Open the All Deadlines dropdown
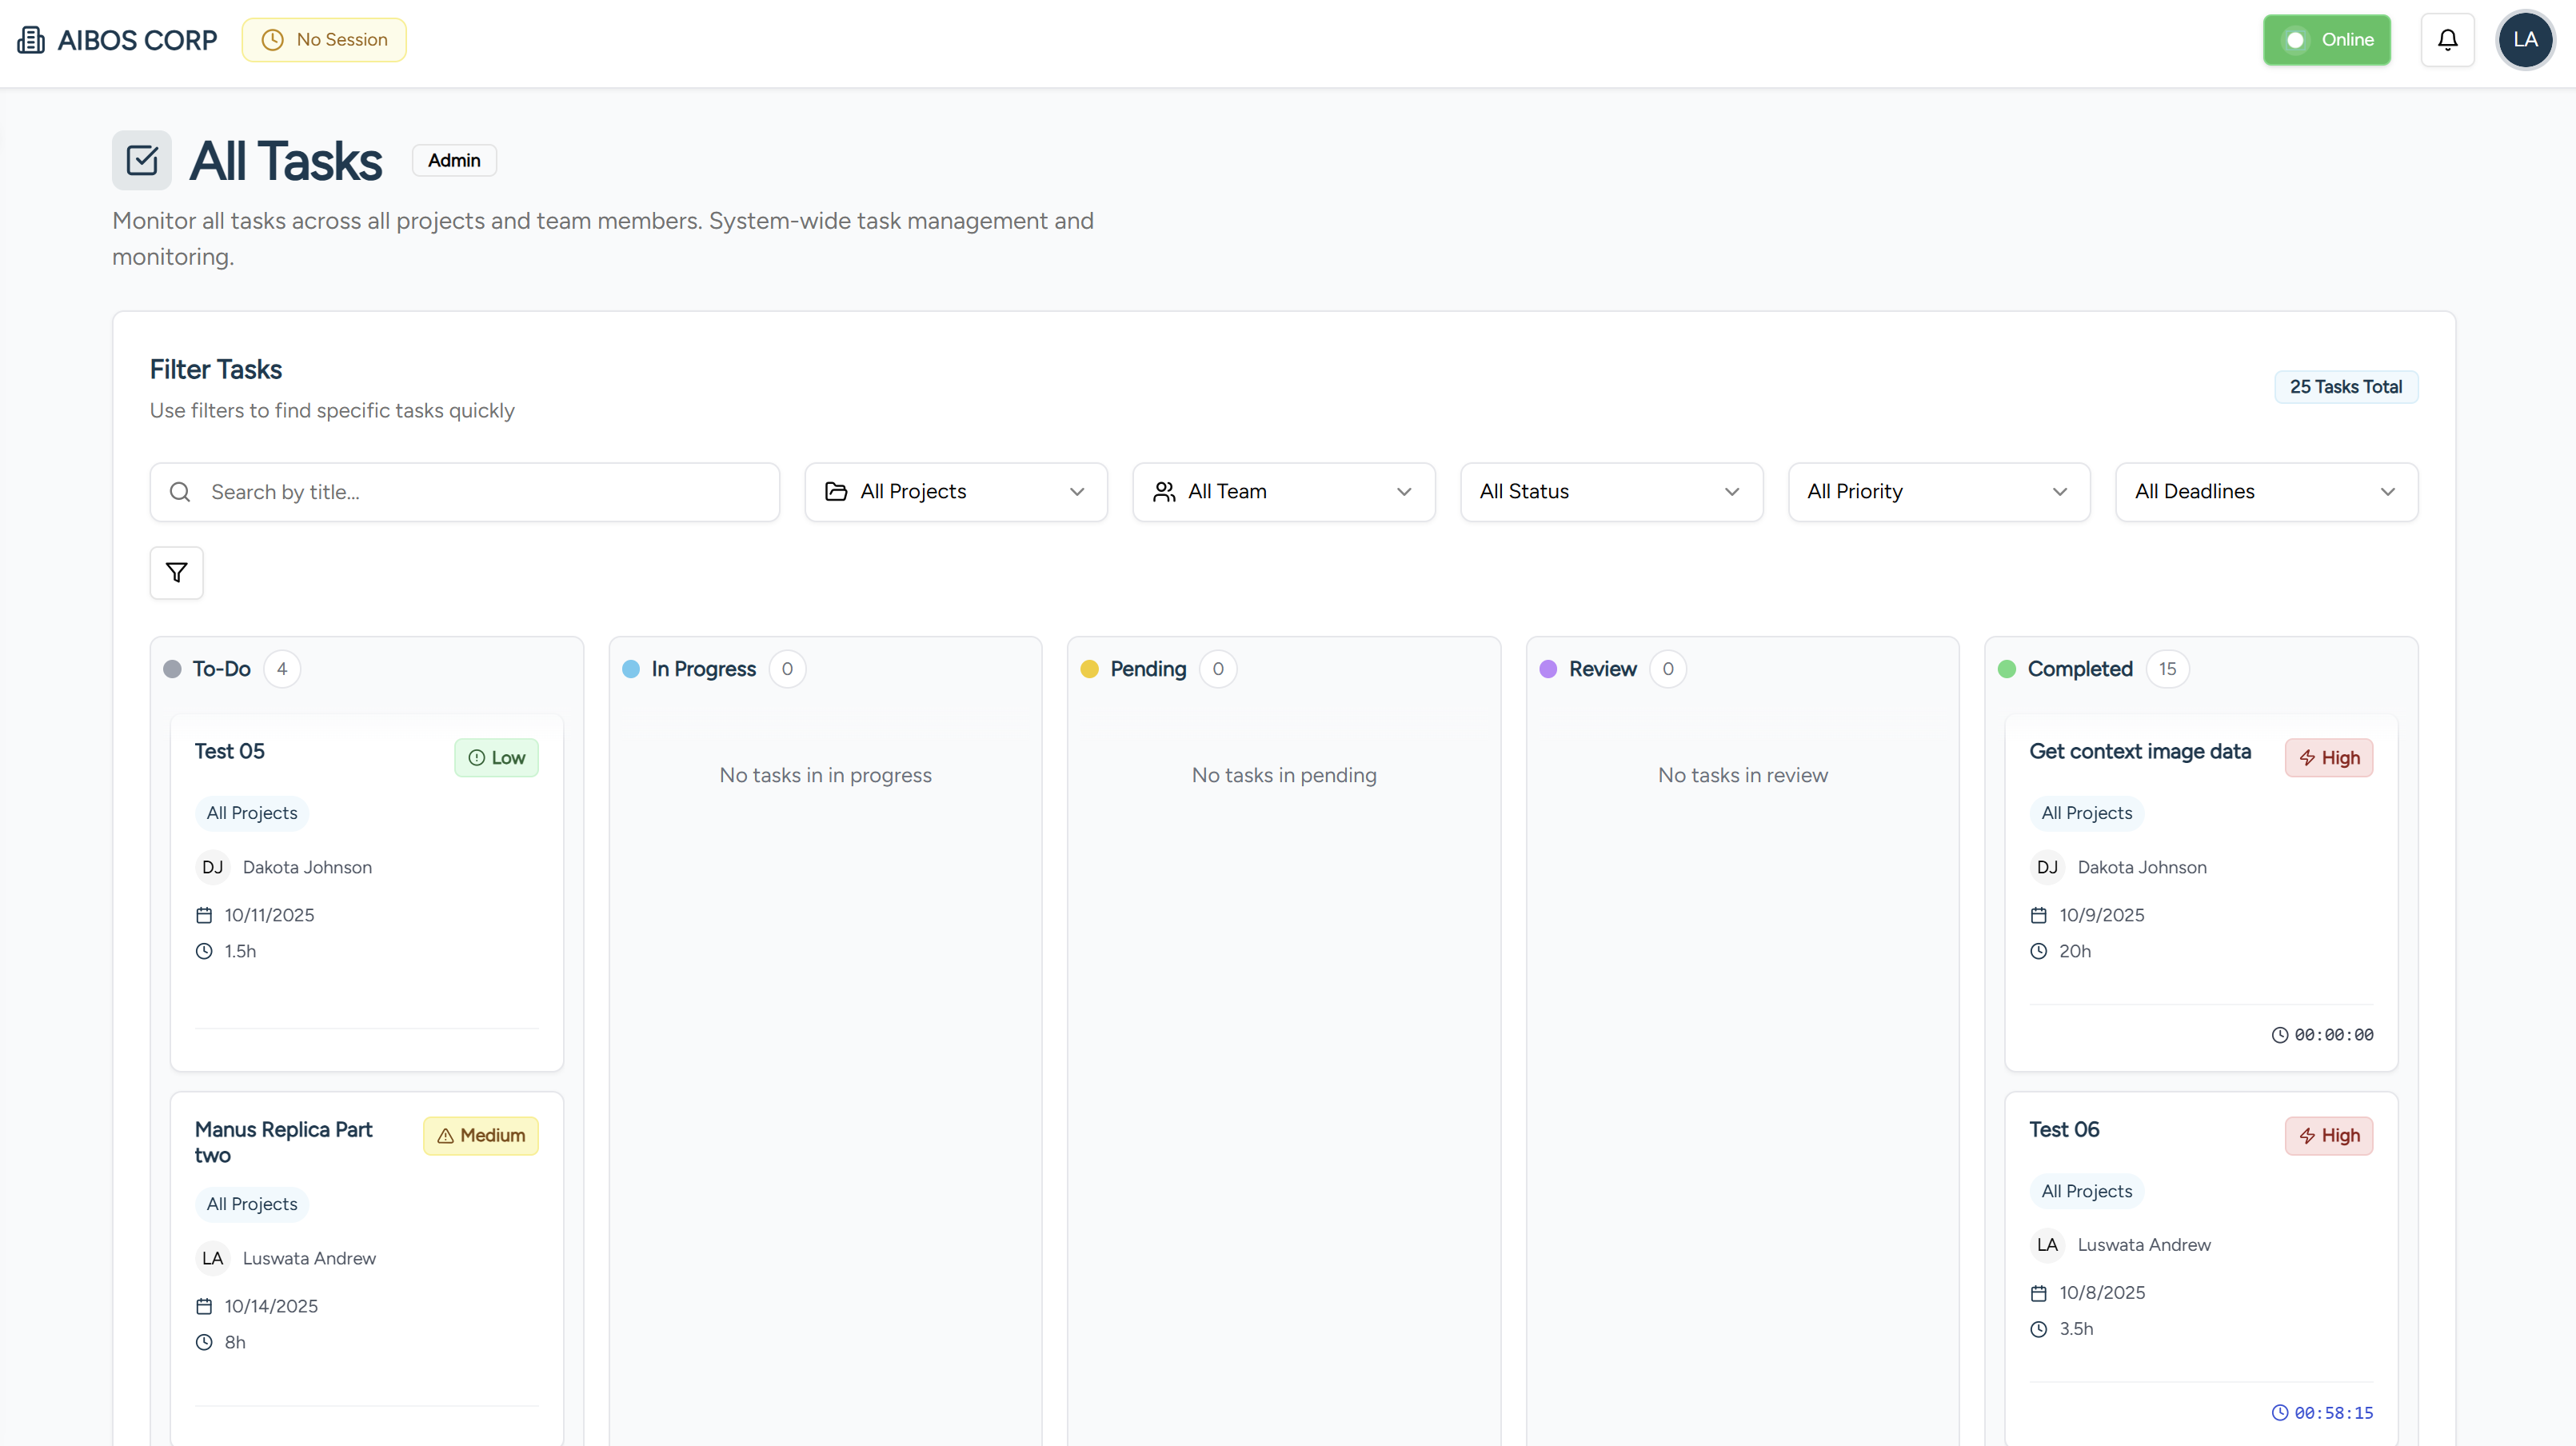 click(2266, 492)
